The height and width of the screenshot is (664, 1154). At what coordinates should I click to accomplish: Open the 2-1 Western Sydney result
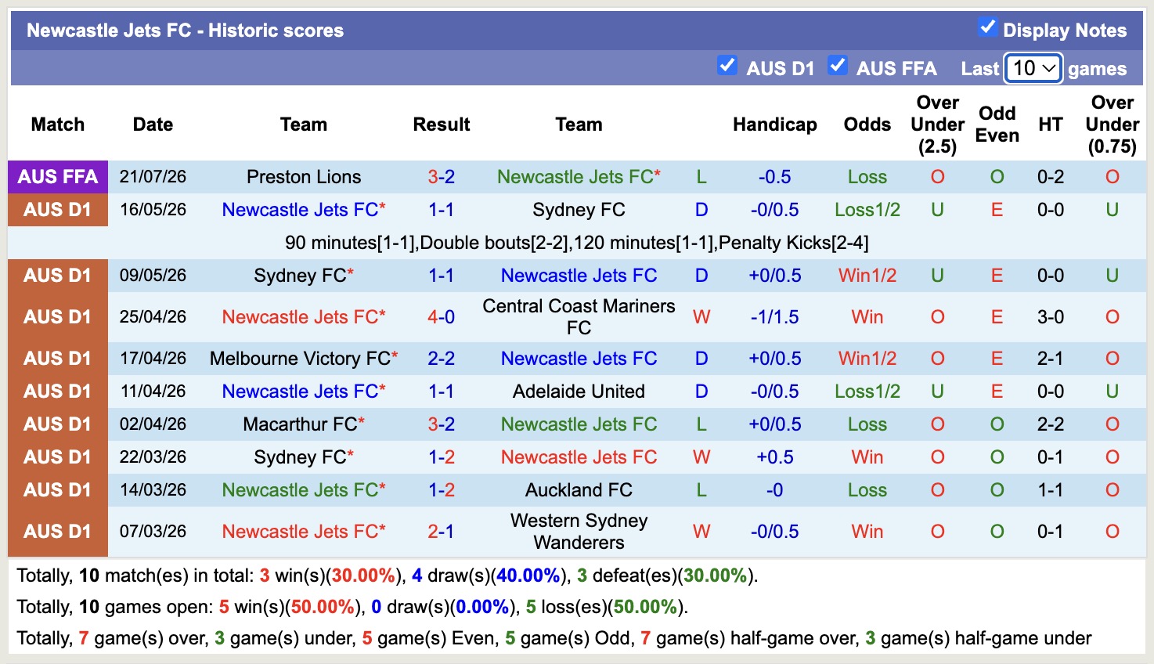tap(442, 532)
